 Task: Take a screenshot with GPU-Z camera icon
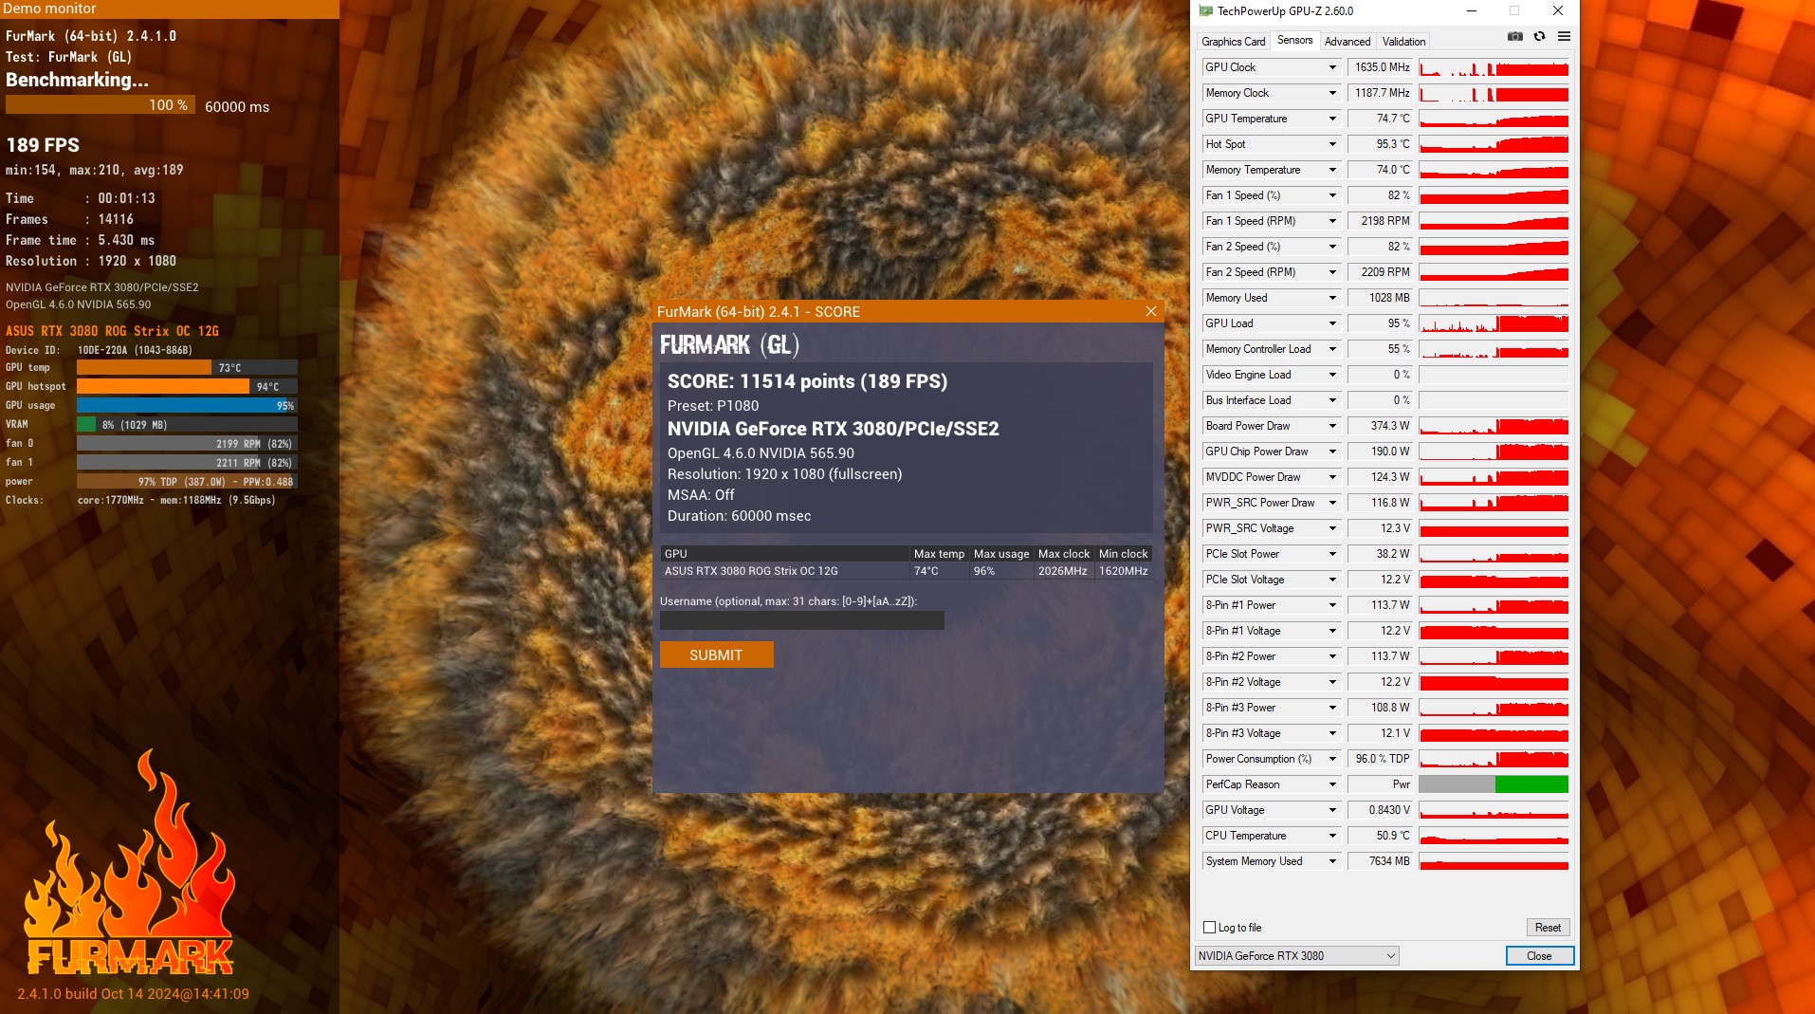coord(1515,36)
